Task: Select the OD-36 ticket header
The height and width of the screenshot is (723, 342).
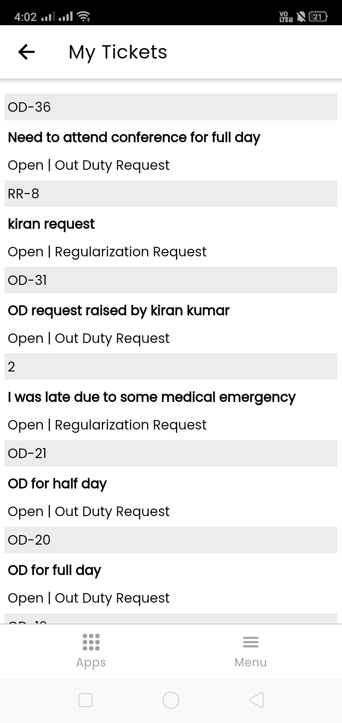Action: (x=171, y=107)
